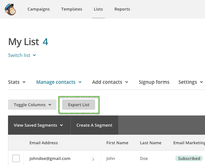
Task: Expand the Stats dropdown
Action: 17,82
